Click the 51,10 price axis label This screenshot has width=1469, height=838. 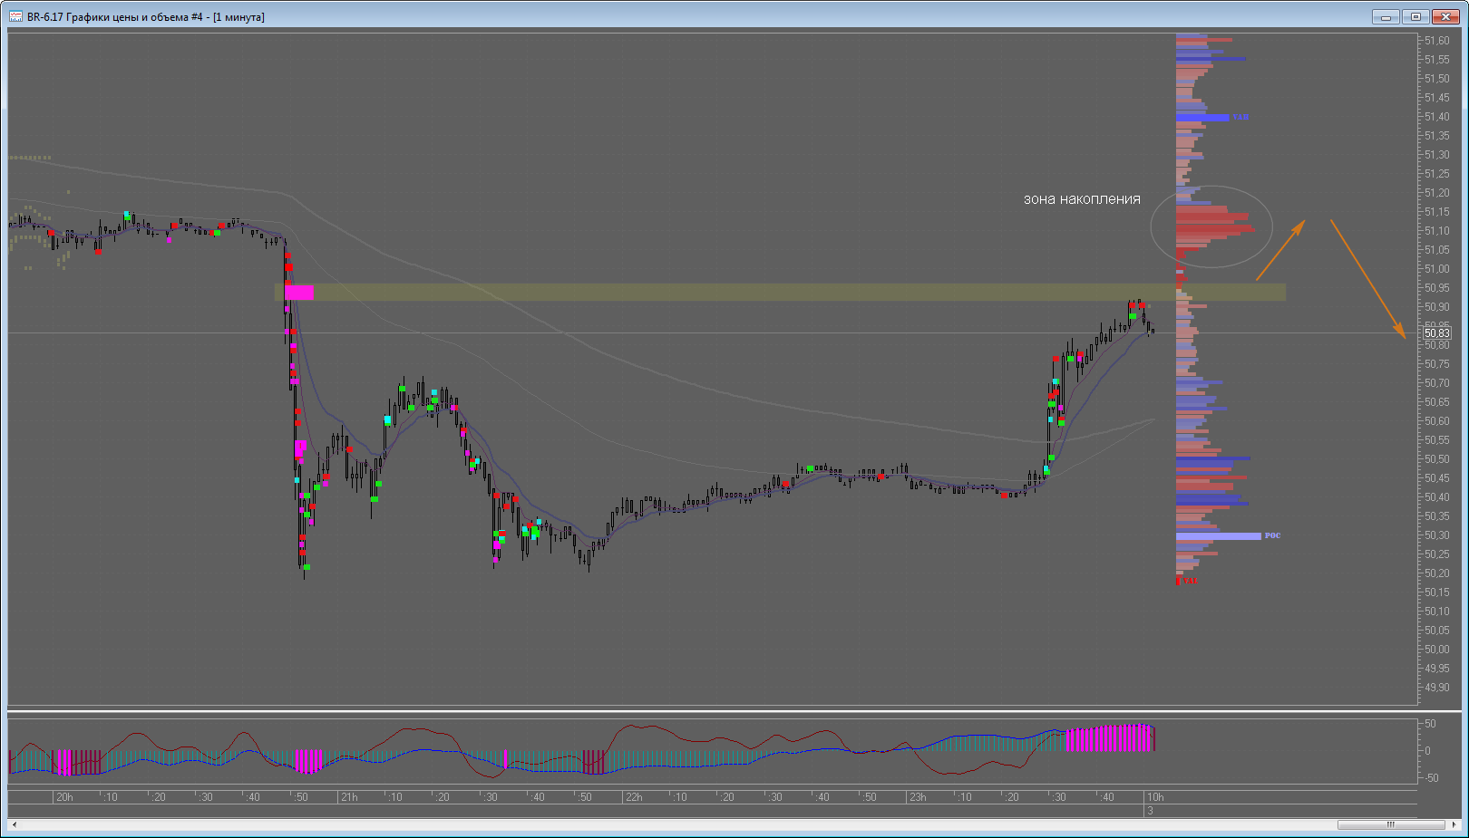tap(1437, 231)
